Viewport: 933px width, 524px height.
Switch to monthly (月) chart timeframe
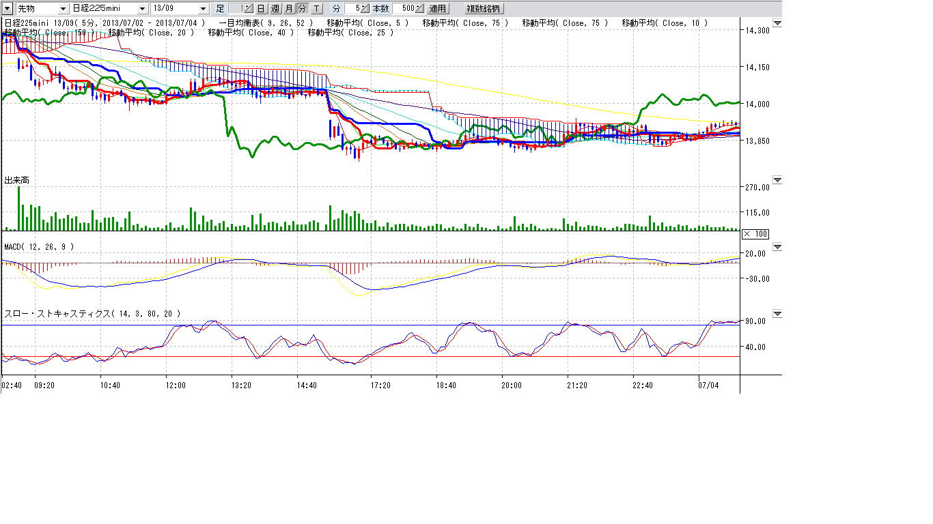click(x=288, y=9)
